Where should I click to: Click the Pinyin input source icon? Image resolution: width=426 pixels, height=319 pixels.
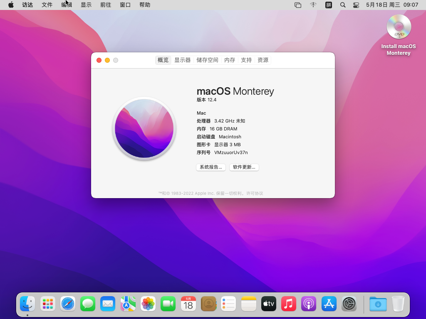point(329,5)
